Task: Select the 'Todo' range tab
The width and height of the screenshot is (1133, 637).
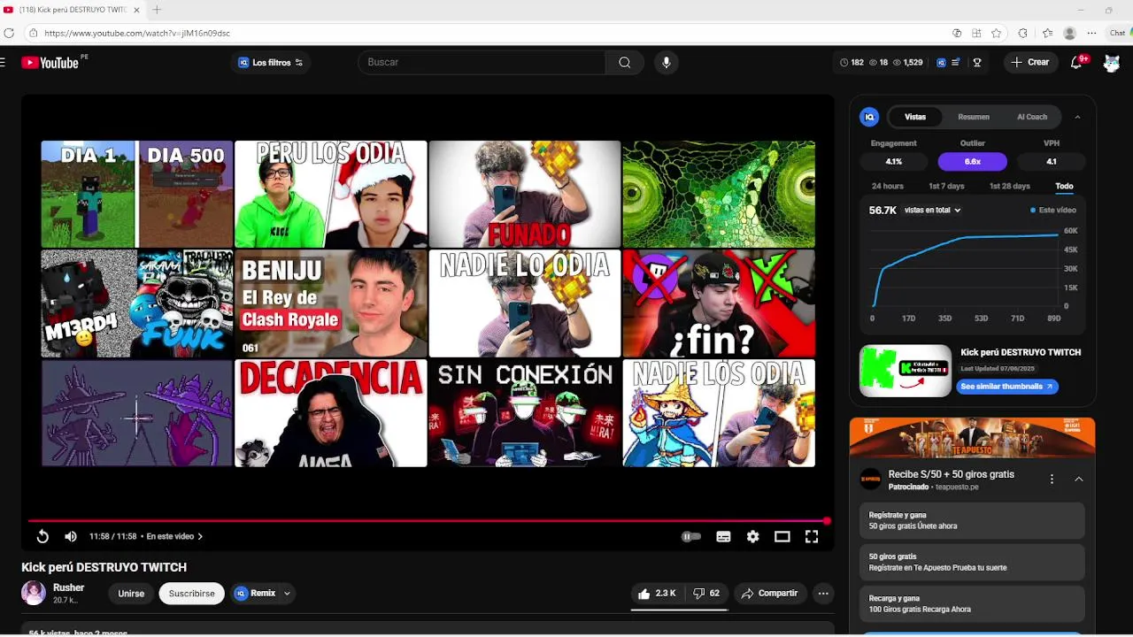Action: [1064, 187]
